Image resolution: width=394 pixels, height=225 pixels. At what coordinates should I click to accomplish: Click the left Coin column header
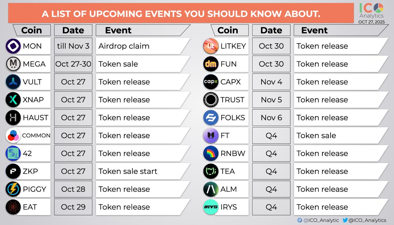pyautogui.click(x=31, y=30)
